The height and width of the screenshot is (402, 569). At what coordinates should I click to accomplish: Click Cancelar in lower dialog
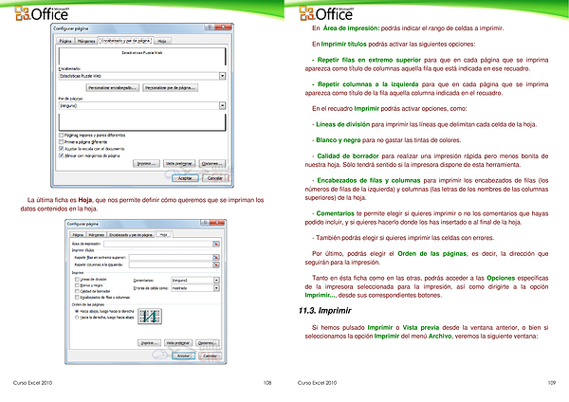point(211,356)
